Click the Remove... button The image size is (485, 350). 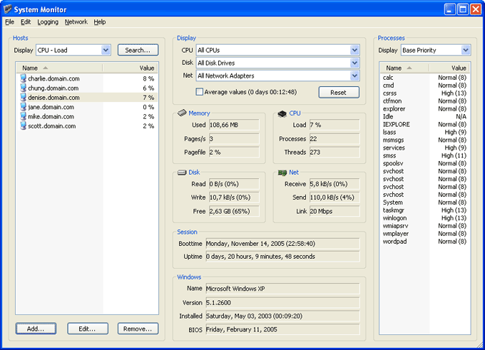138,329
